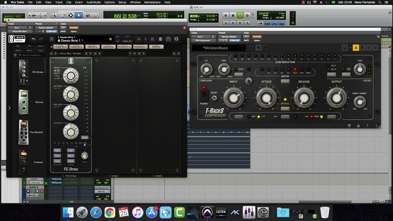Click the Record transport button
Screen dimensions: 393x221
point(247,15)
